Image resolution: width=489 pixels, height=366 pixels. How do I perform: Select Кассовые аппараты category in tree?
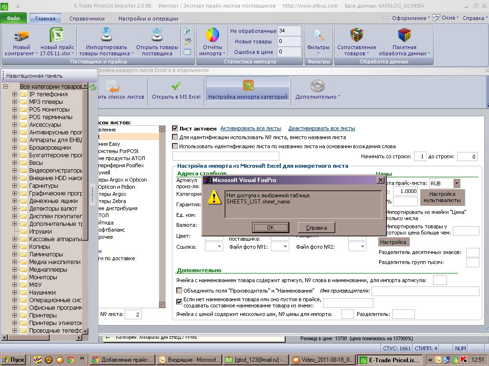55,239
